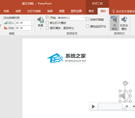Decrease the 淡出 fade out duration

(x=32, y=29)
